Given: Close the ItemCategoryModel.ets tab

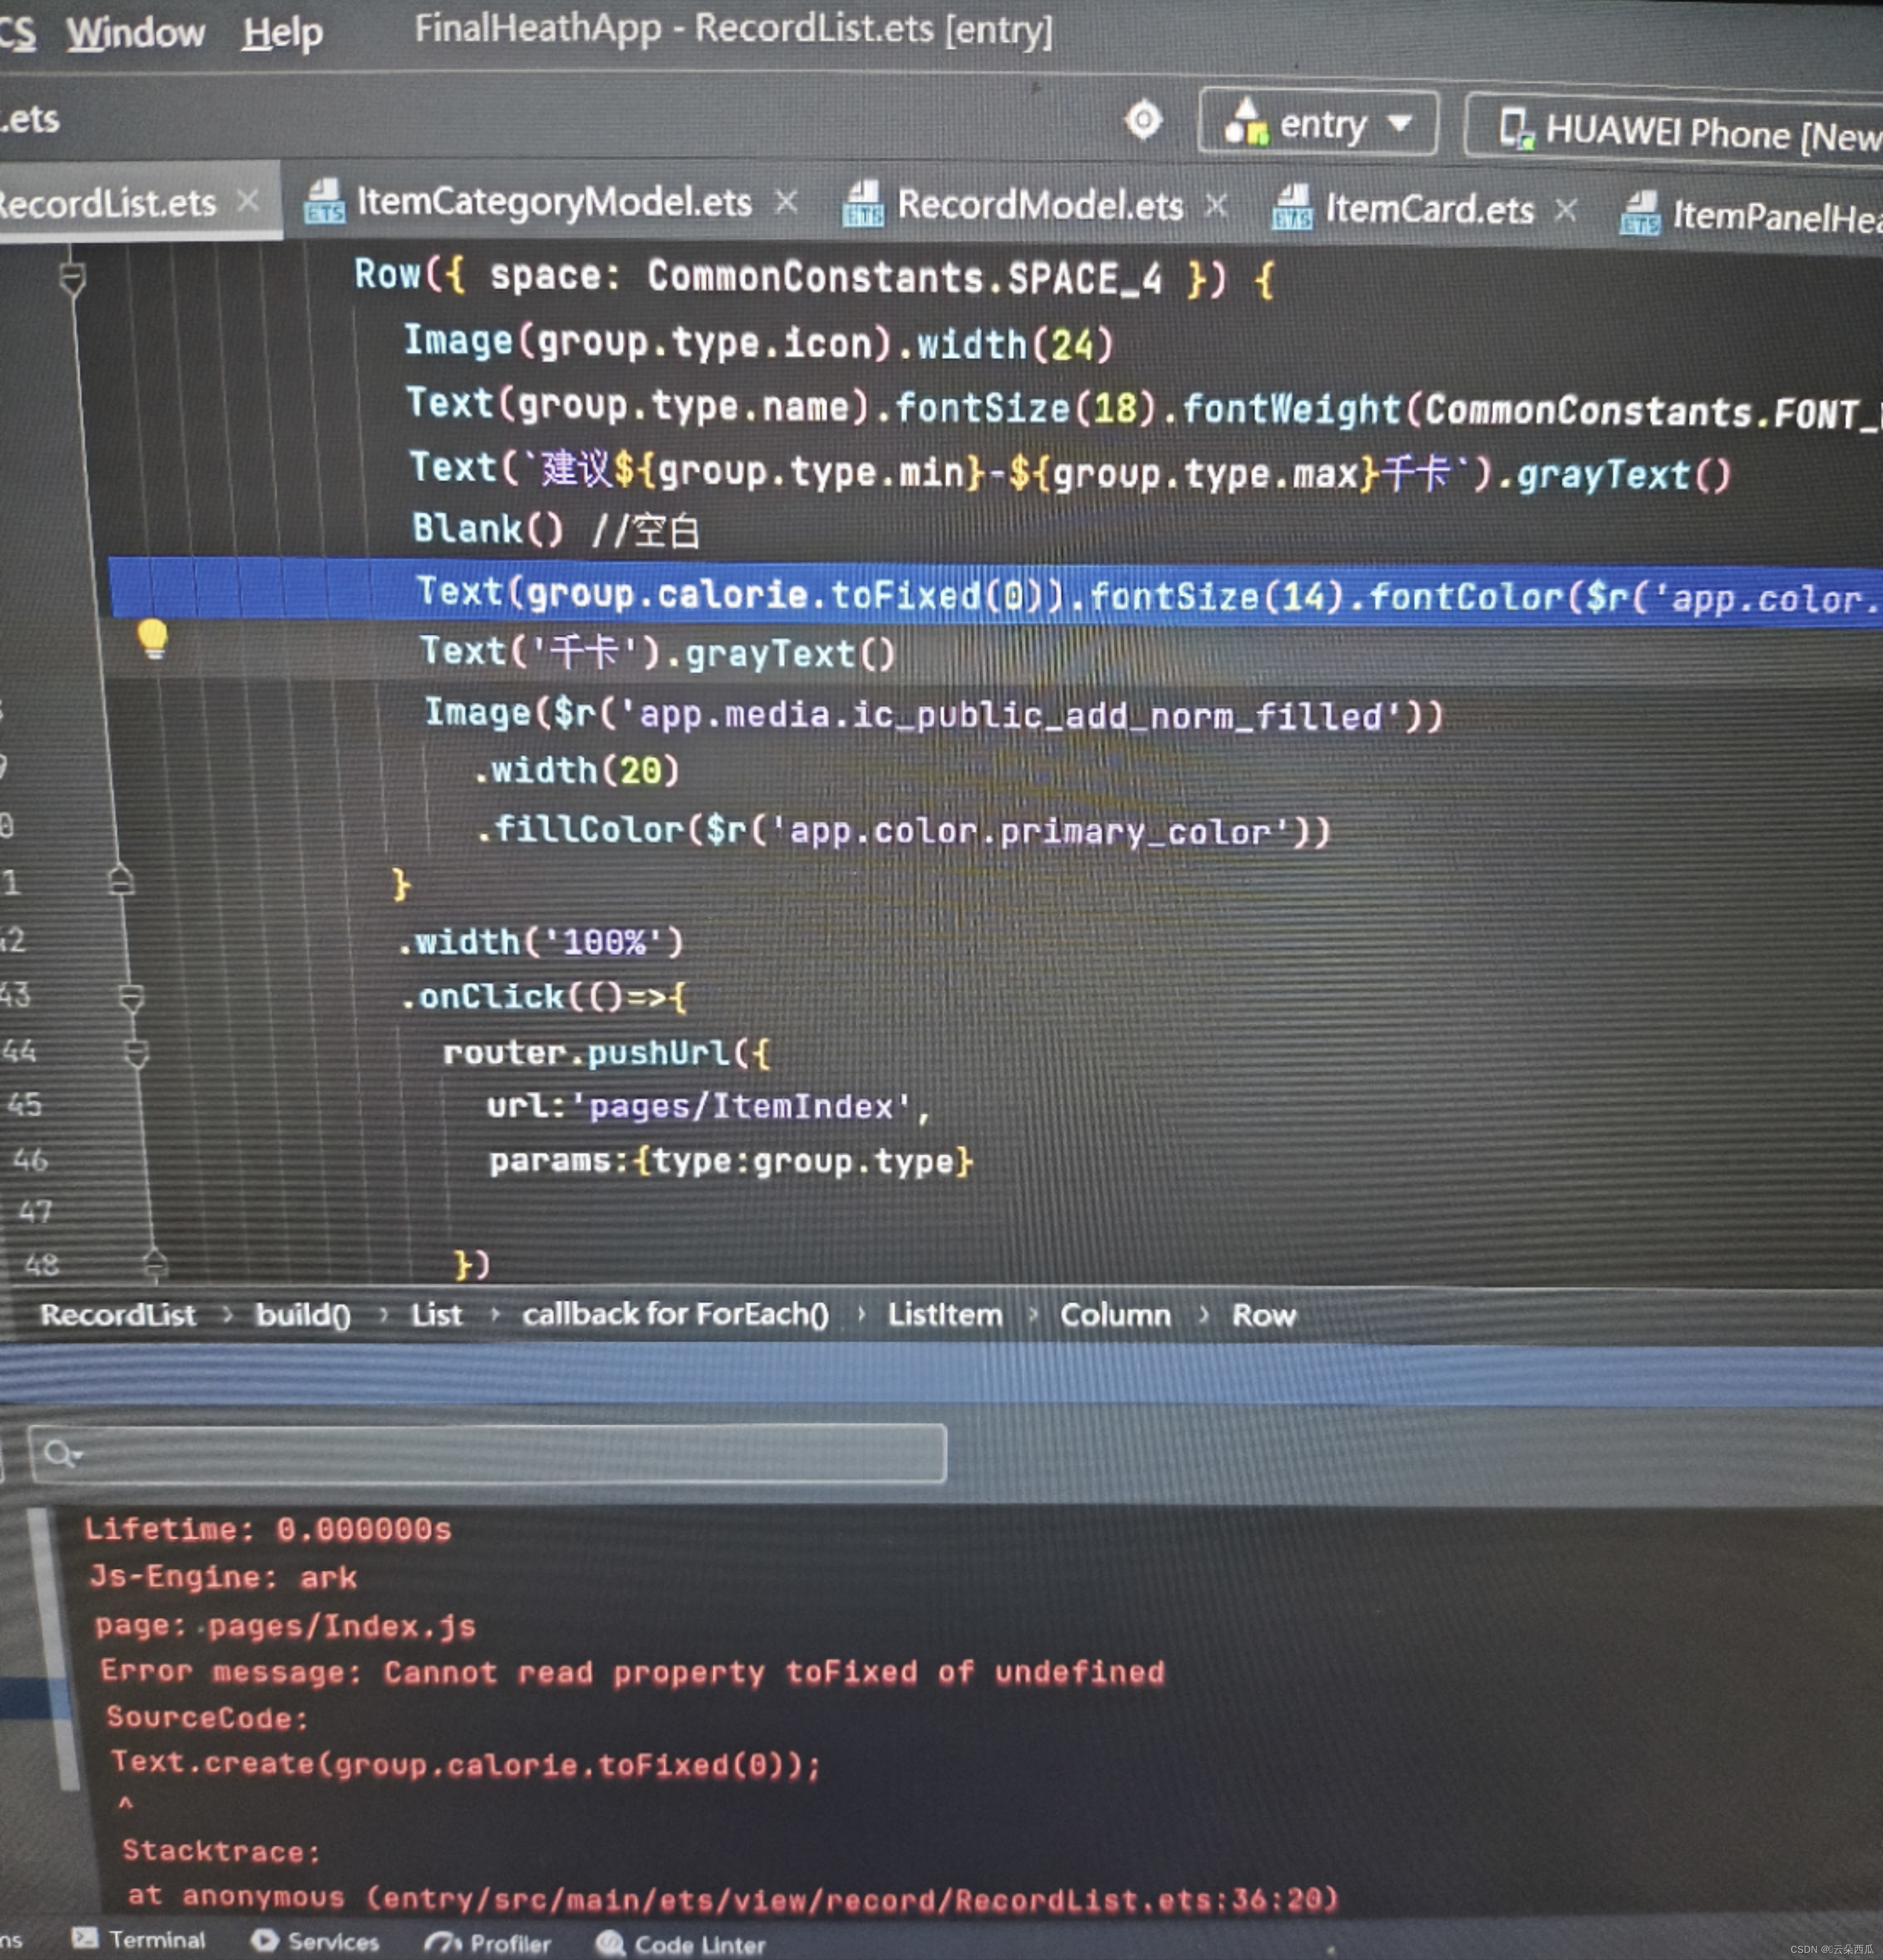Looking at the screenshot, I should click(x=786, y=202).
